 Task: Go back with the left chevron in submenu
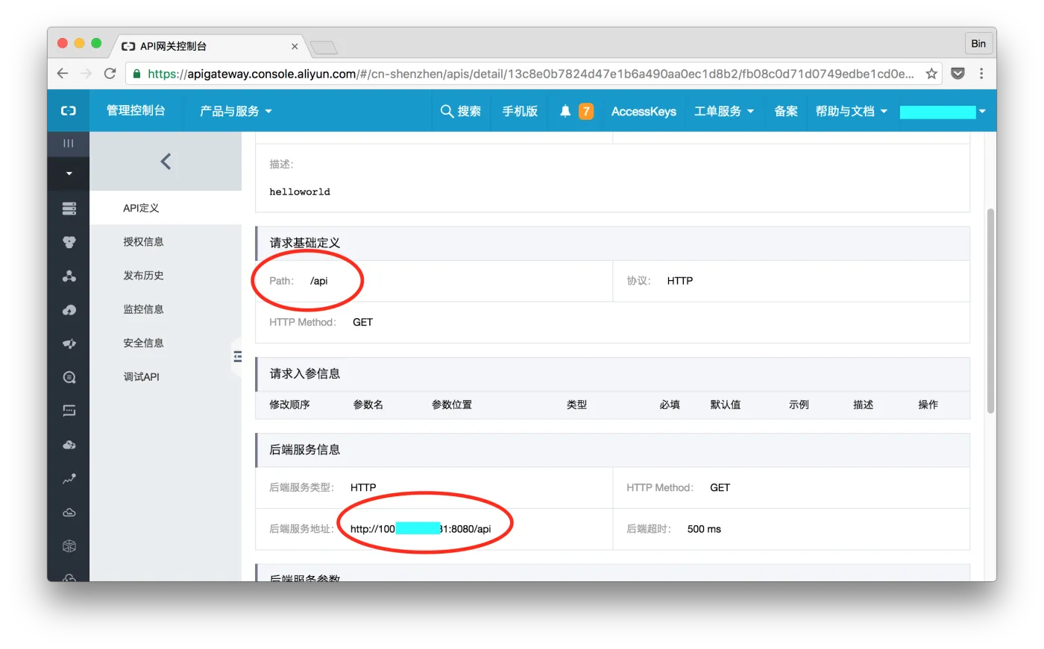click(x=166, y=161)
